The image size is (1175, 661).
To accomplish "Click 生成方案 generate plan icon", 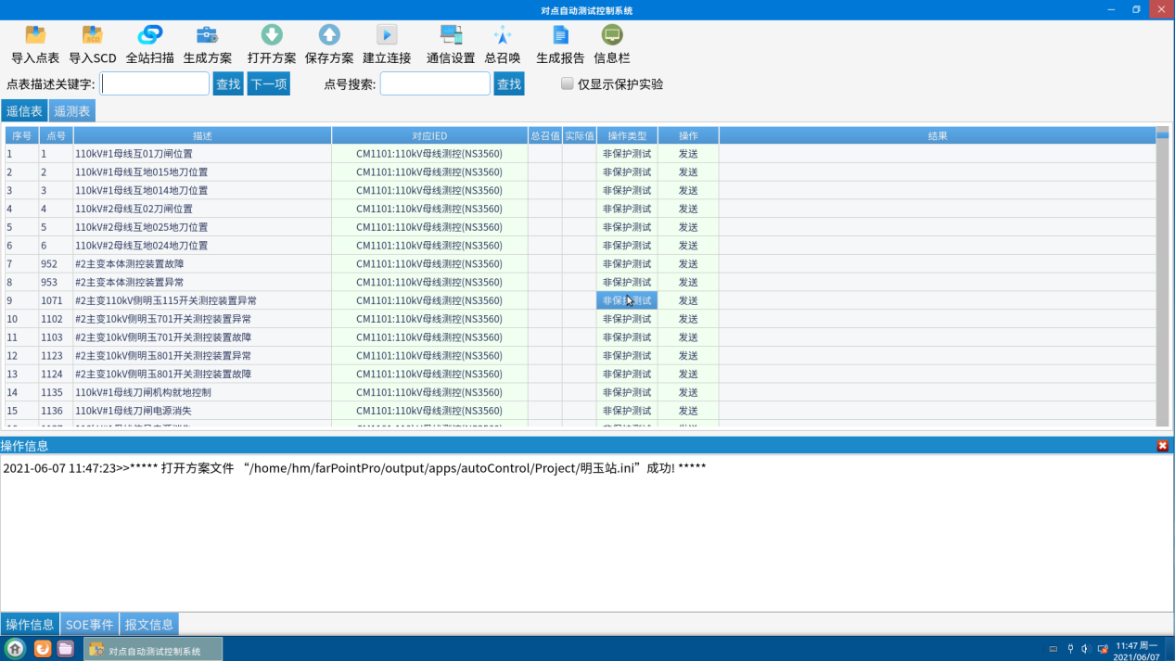I will pyautogui.click(x=207, y=36).
